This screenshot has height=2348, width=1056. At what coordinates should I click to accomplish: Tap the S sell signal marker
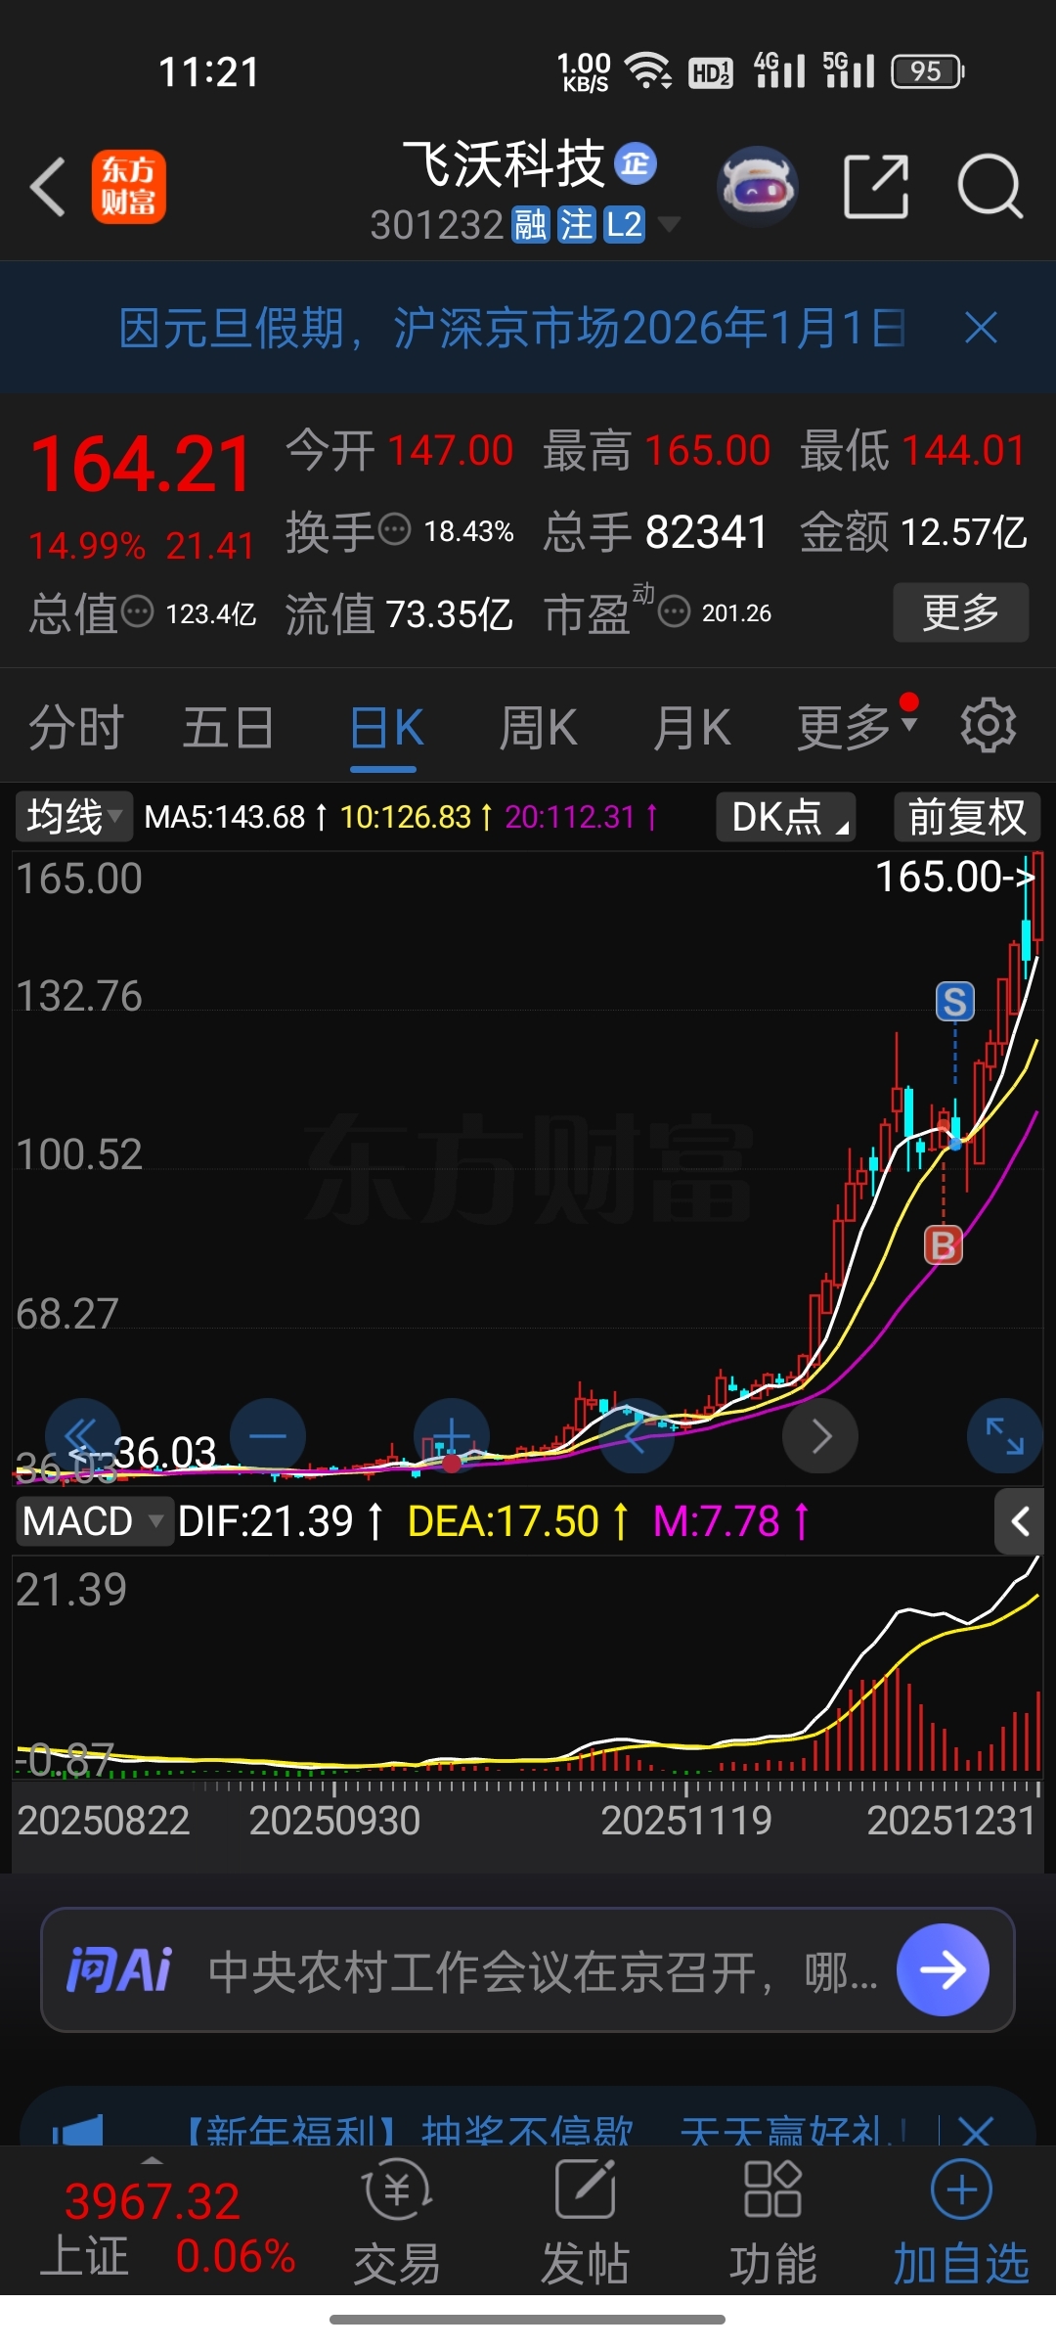pos(955,1001)
